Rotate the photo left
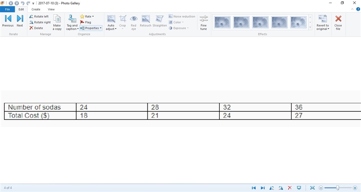 (39, 17)
